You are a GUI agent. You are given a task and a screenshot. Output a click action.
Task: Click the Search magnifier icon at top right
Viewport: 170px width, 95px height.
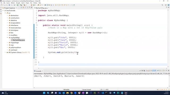[x=162, y=5]
